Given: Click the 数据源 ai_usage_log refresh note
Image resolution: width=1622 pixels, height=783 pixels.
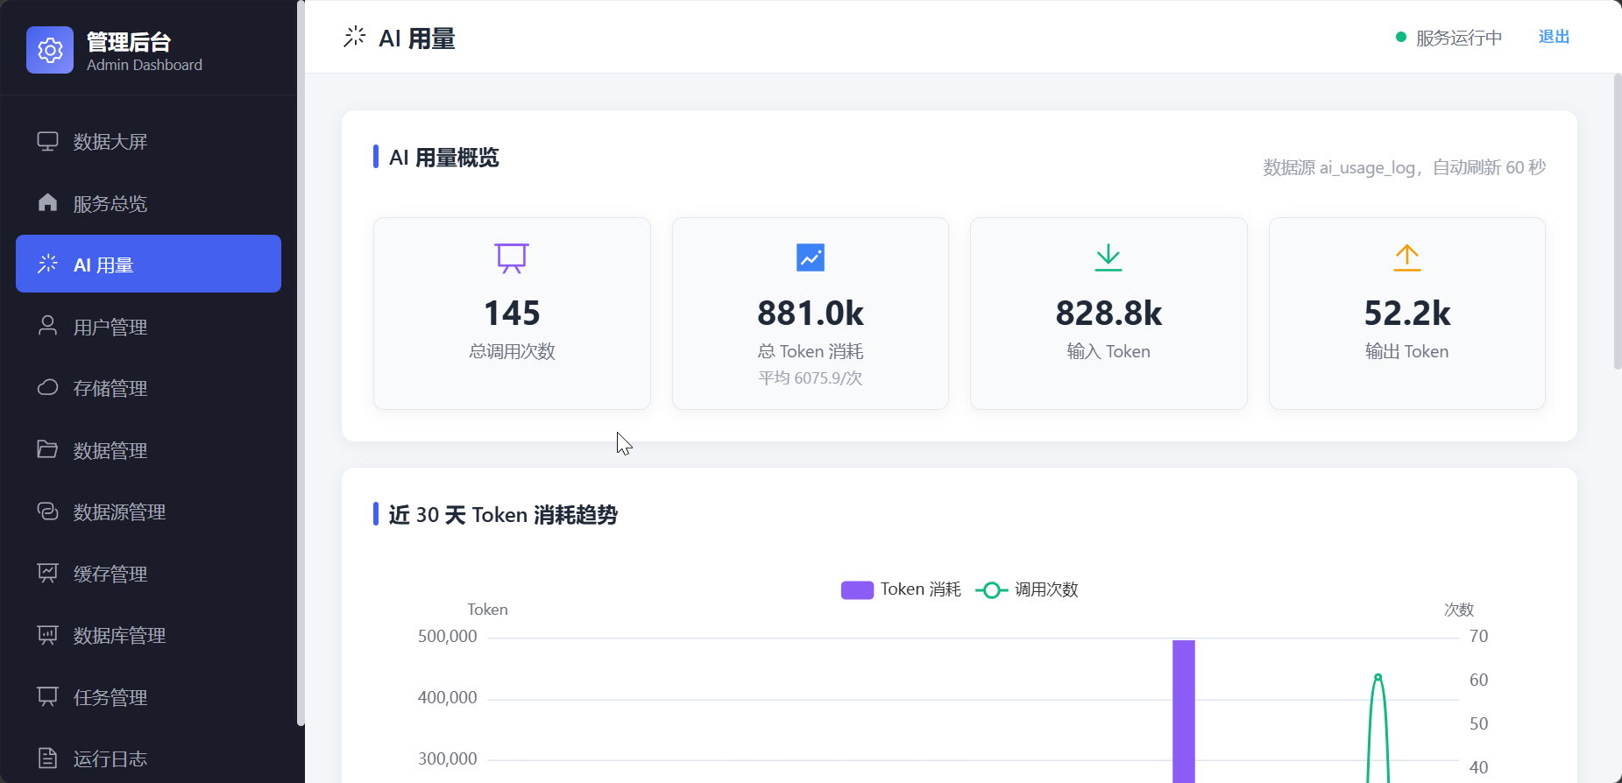Looking at the screenshot, I should click(x=1404, y=167).
